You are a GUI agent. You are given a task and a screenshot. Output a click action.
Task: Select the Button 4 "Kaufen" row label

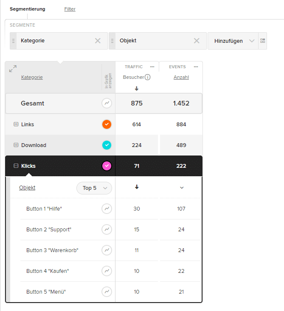tap(48, 271)
